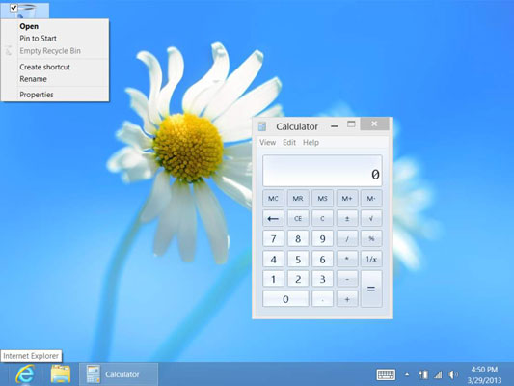Click the Calculator title bar icon
Image resolution: width=514 pixels, height=386 pixels.
[262, 126]
